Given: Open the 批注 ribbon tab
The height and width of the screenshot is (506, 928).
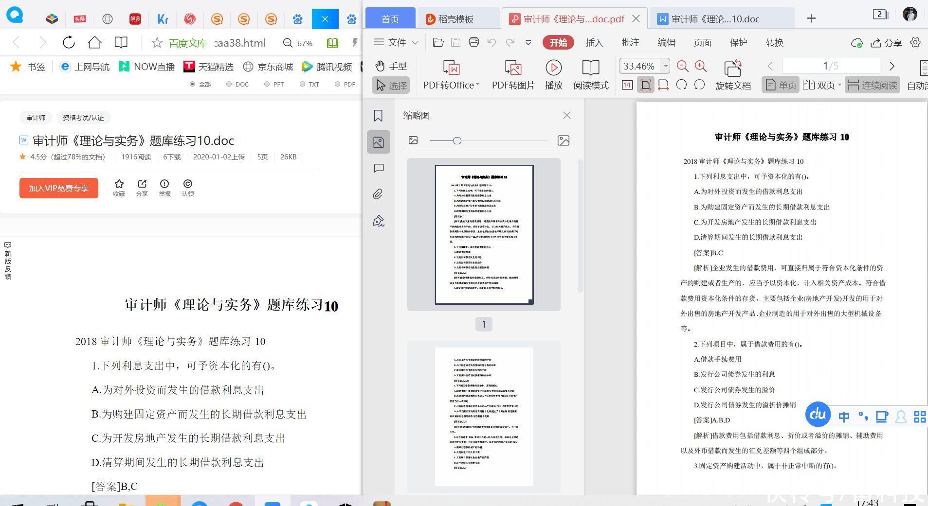Looking at the screenshot, I should point(630,42).
